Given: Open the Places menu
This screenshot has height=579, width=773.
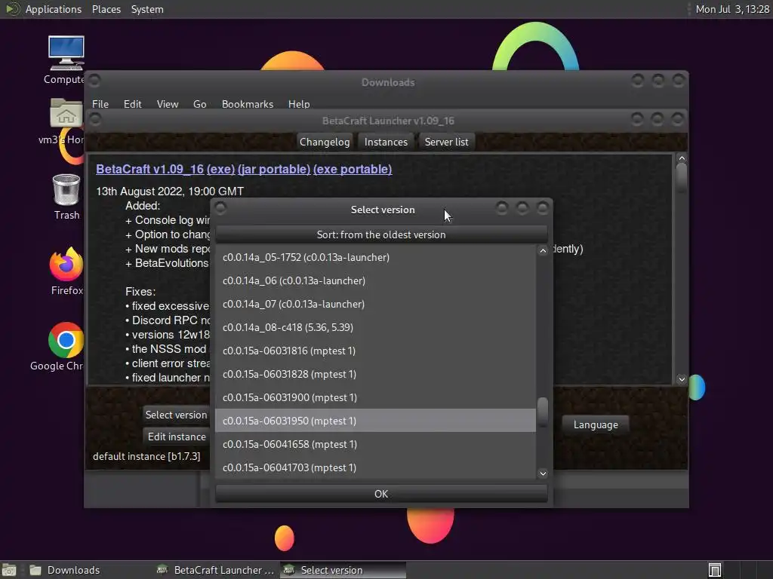Looking at the screenshot, I should click(x=106, y=9).
